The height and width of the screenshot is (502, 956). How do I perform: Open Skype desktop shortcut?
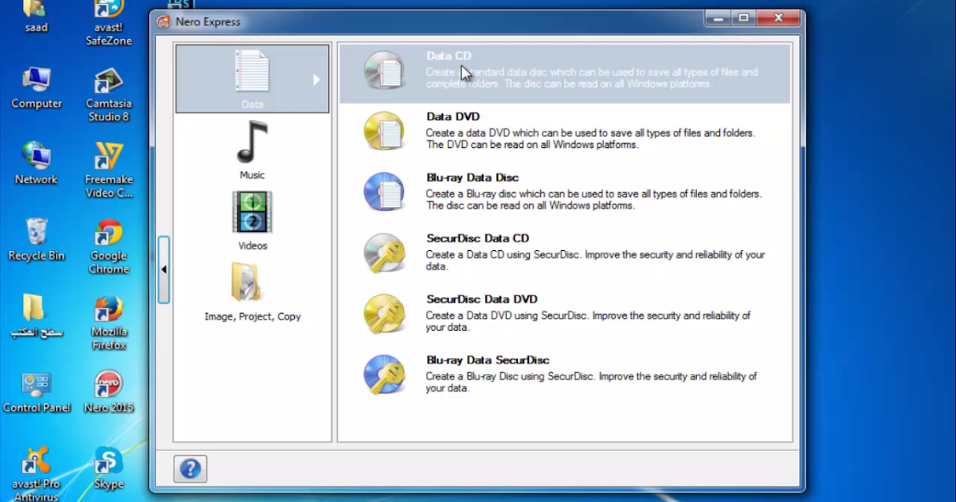[x=109, y=461]
